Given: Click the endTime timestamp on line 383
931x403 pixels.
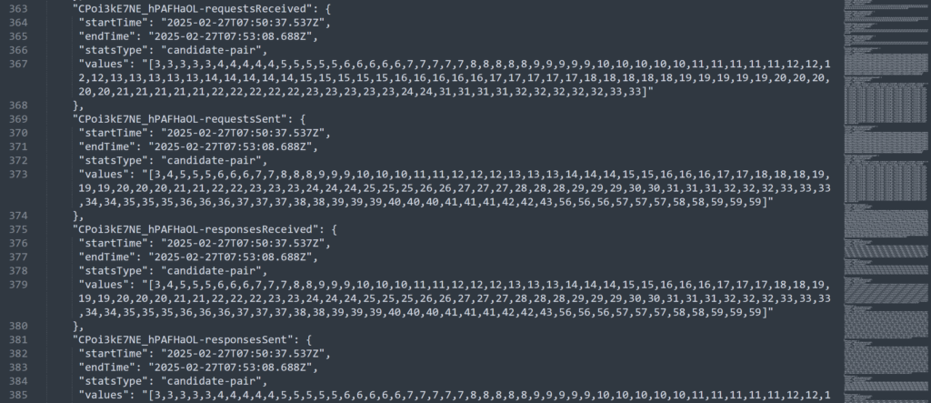Looking at the screenshot, I should coord(228,368).
